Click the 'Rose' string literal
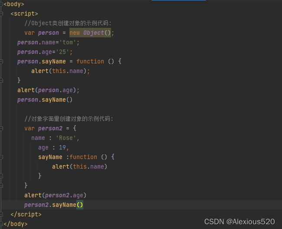Screen dimensions: 282x229 point(66,138)
